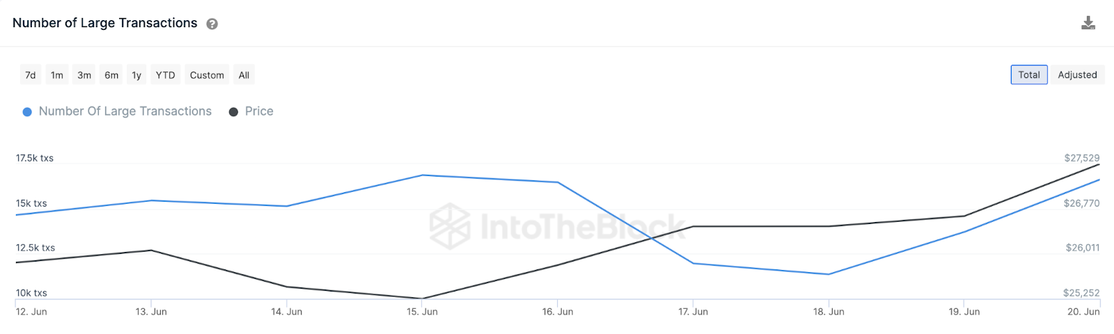Click the dark Price legend dot
This screenshot has width=1114, height=334.
234,112
